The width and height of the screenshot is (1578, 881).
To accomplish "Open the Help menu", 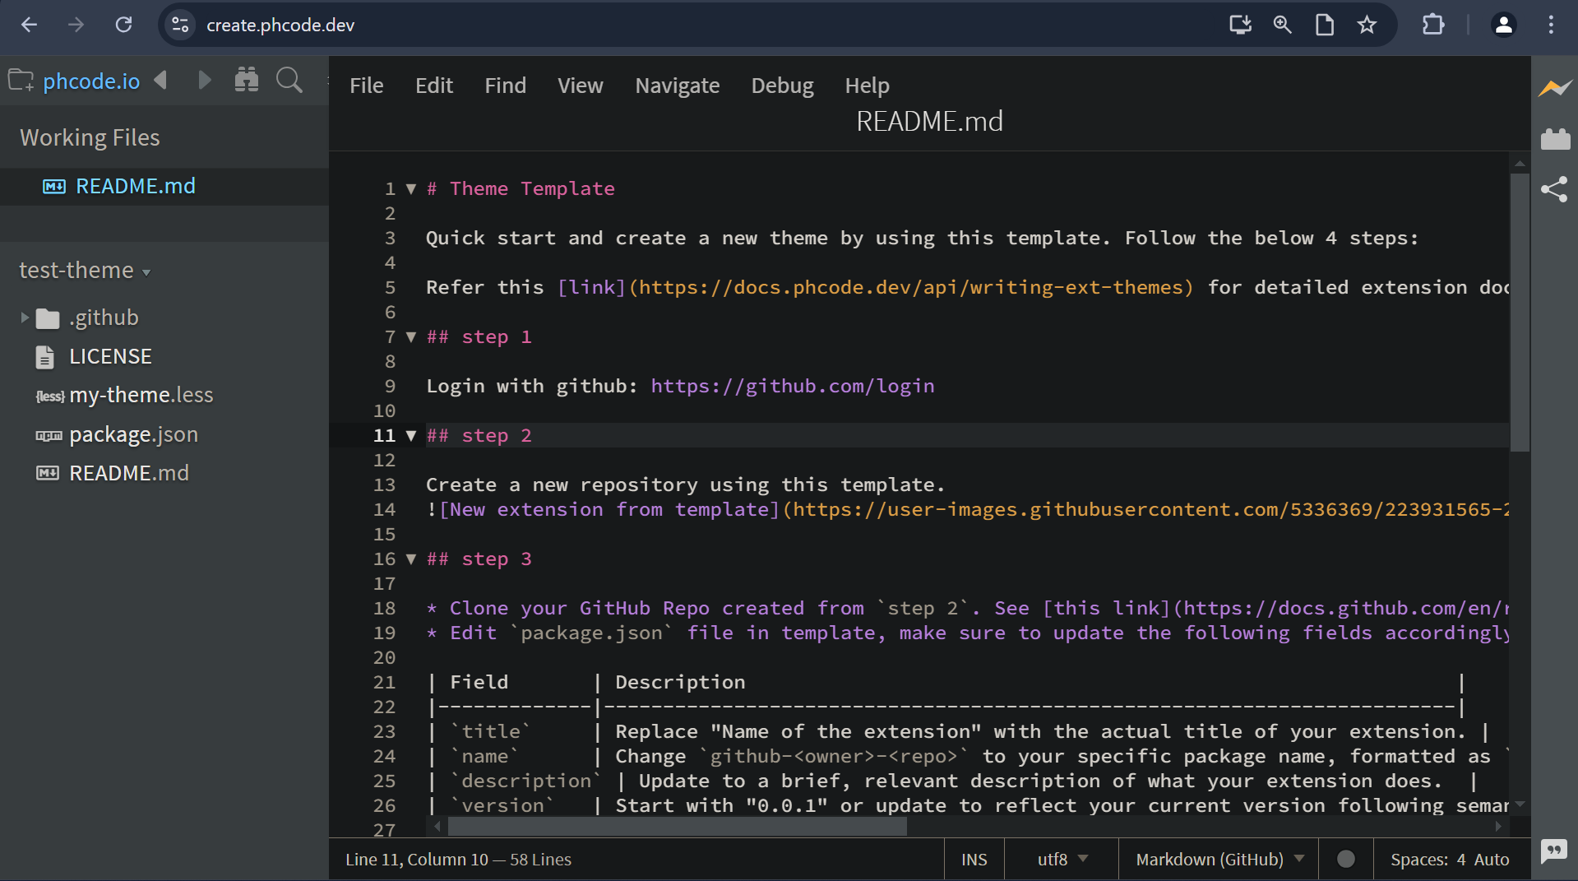I will point(867,86).
